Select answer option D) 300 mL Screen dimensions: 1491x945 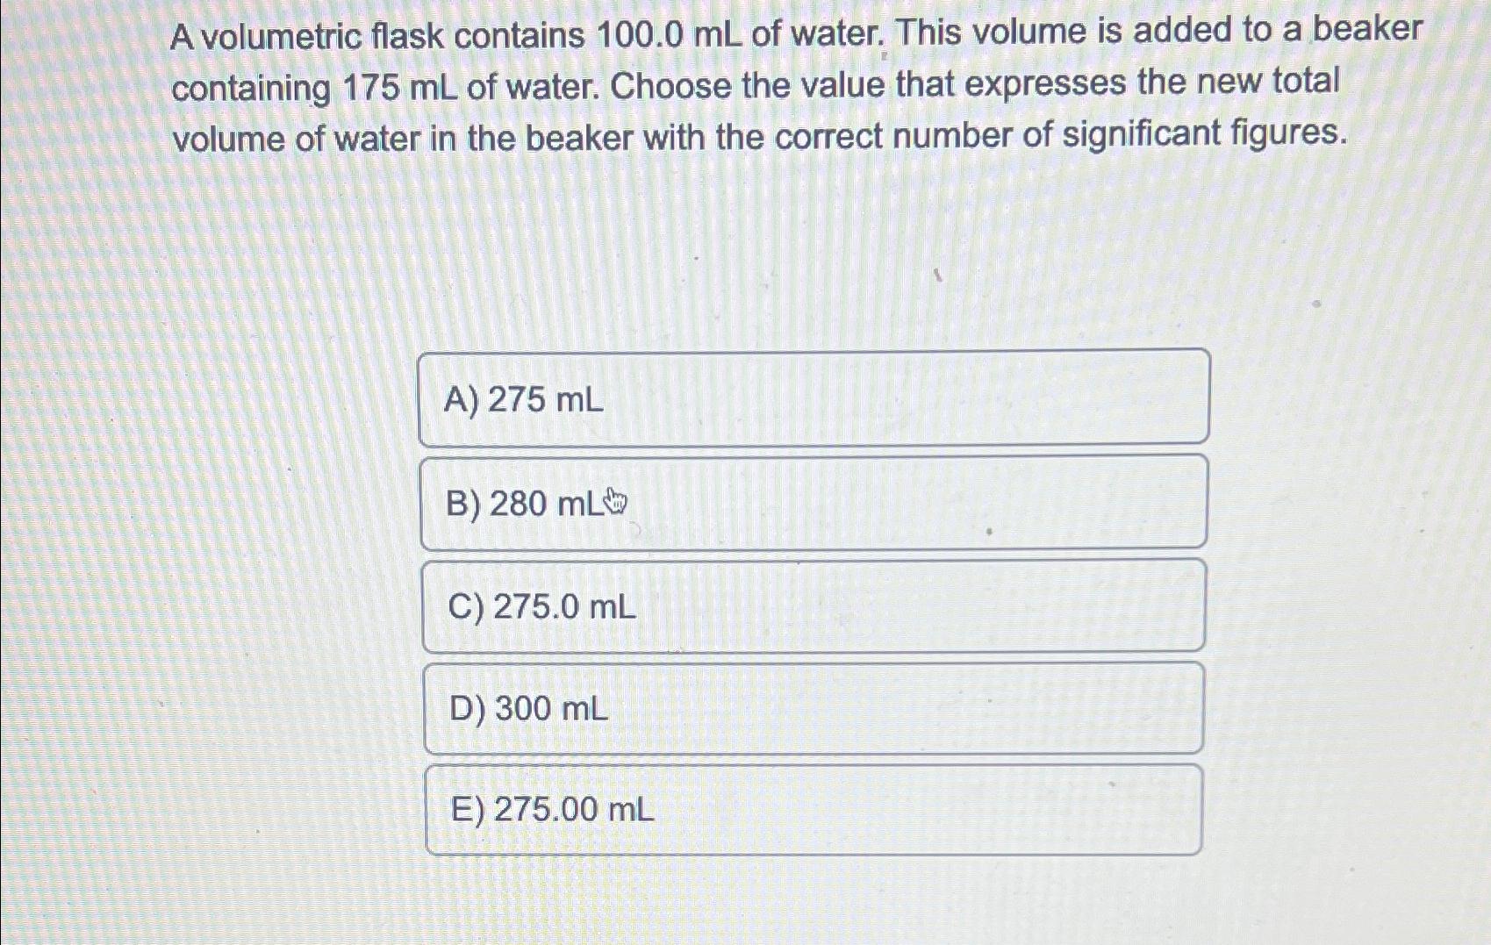coord(814,708)
